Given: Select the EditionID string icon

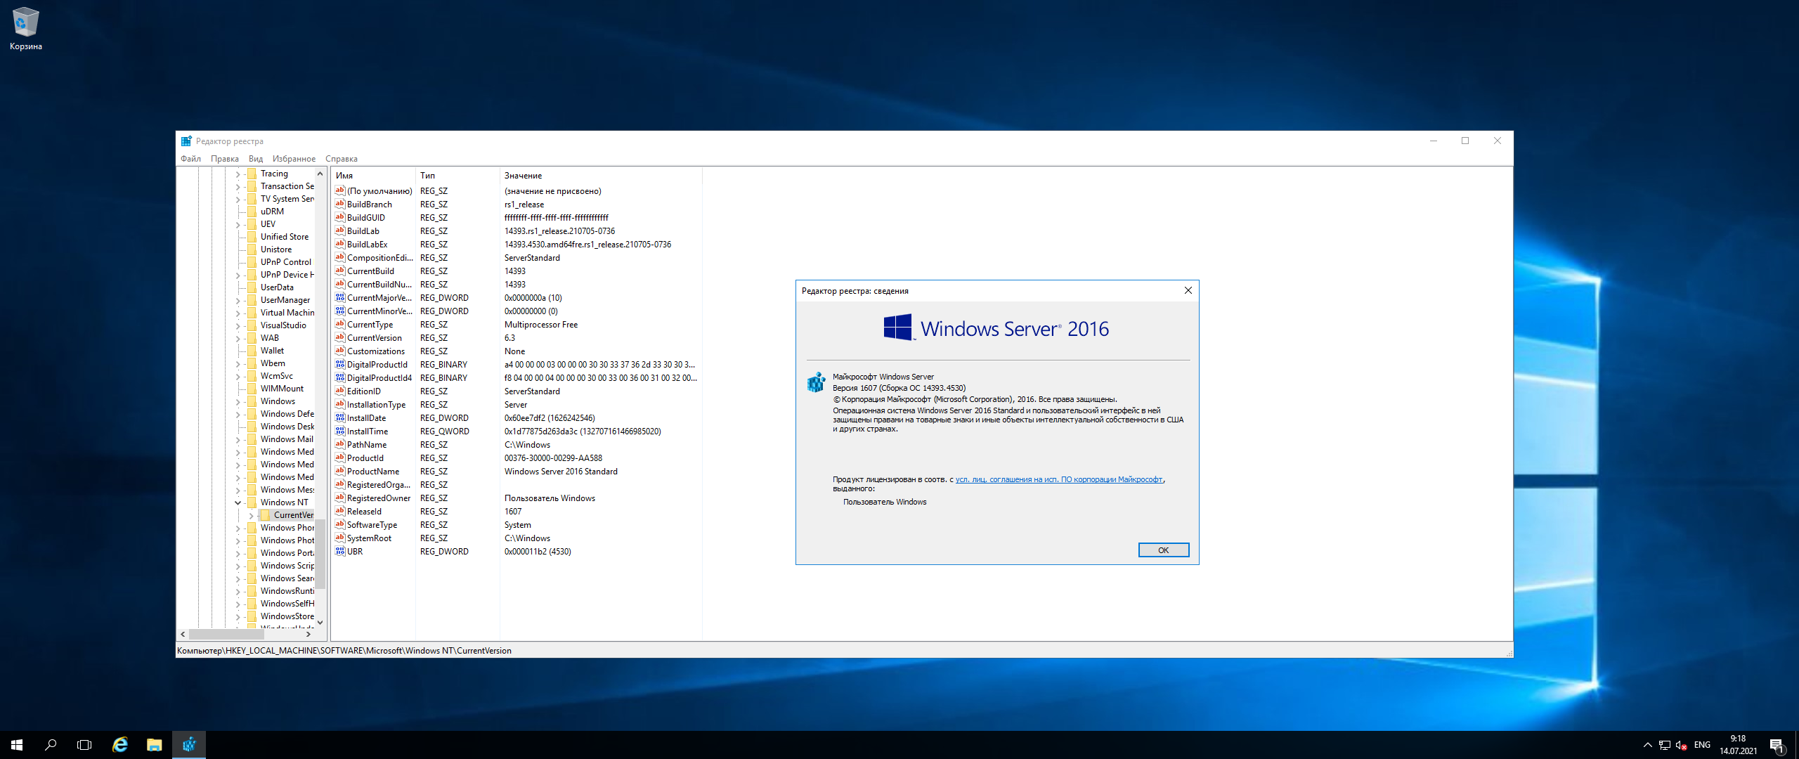Looking at the screenshot, I should (x=340, y=391).
